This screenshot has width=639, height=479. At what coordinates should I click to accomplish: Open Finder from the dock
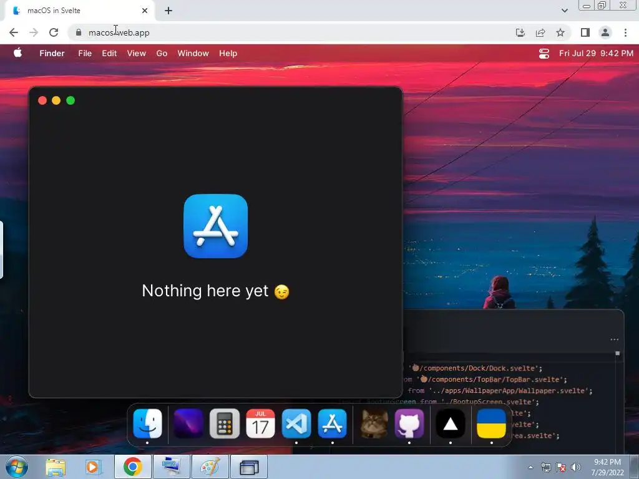pyautogui.click(x=147, y=423)
